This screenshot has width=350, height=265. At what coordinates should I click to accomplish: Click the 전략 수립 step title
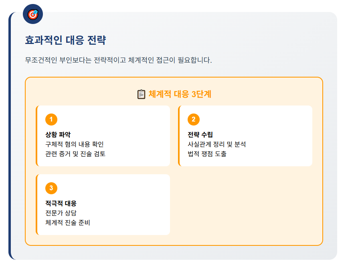point(200,134)
